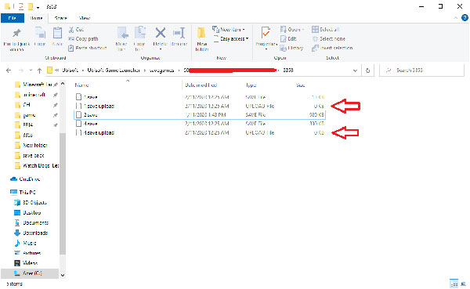The height and width of the screenshot is (289, 470).
Task: Collapse the ribbon using top-right chevron
Action: click(x=456, y=18)
